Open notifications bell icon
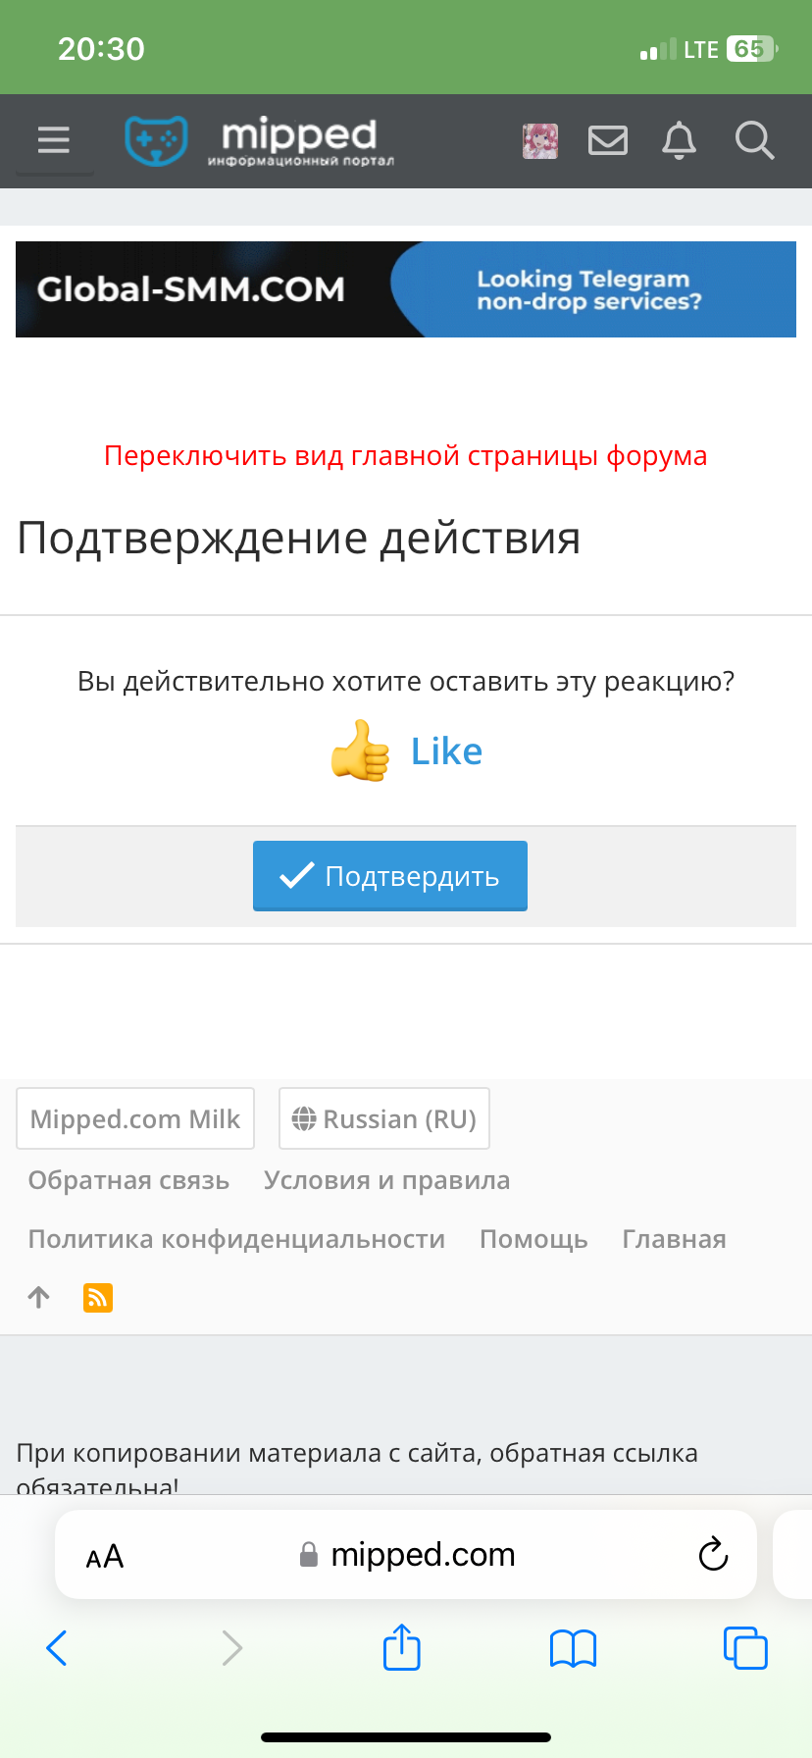 coord(679,140)
